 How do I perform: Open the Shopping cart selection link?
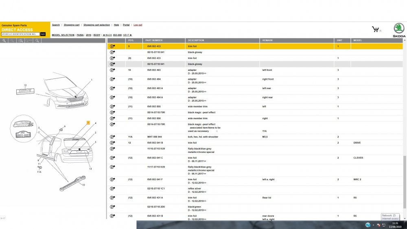point(96,25)
